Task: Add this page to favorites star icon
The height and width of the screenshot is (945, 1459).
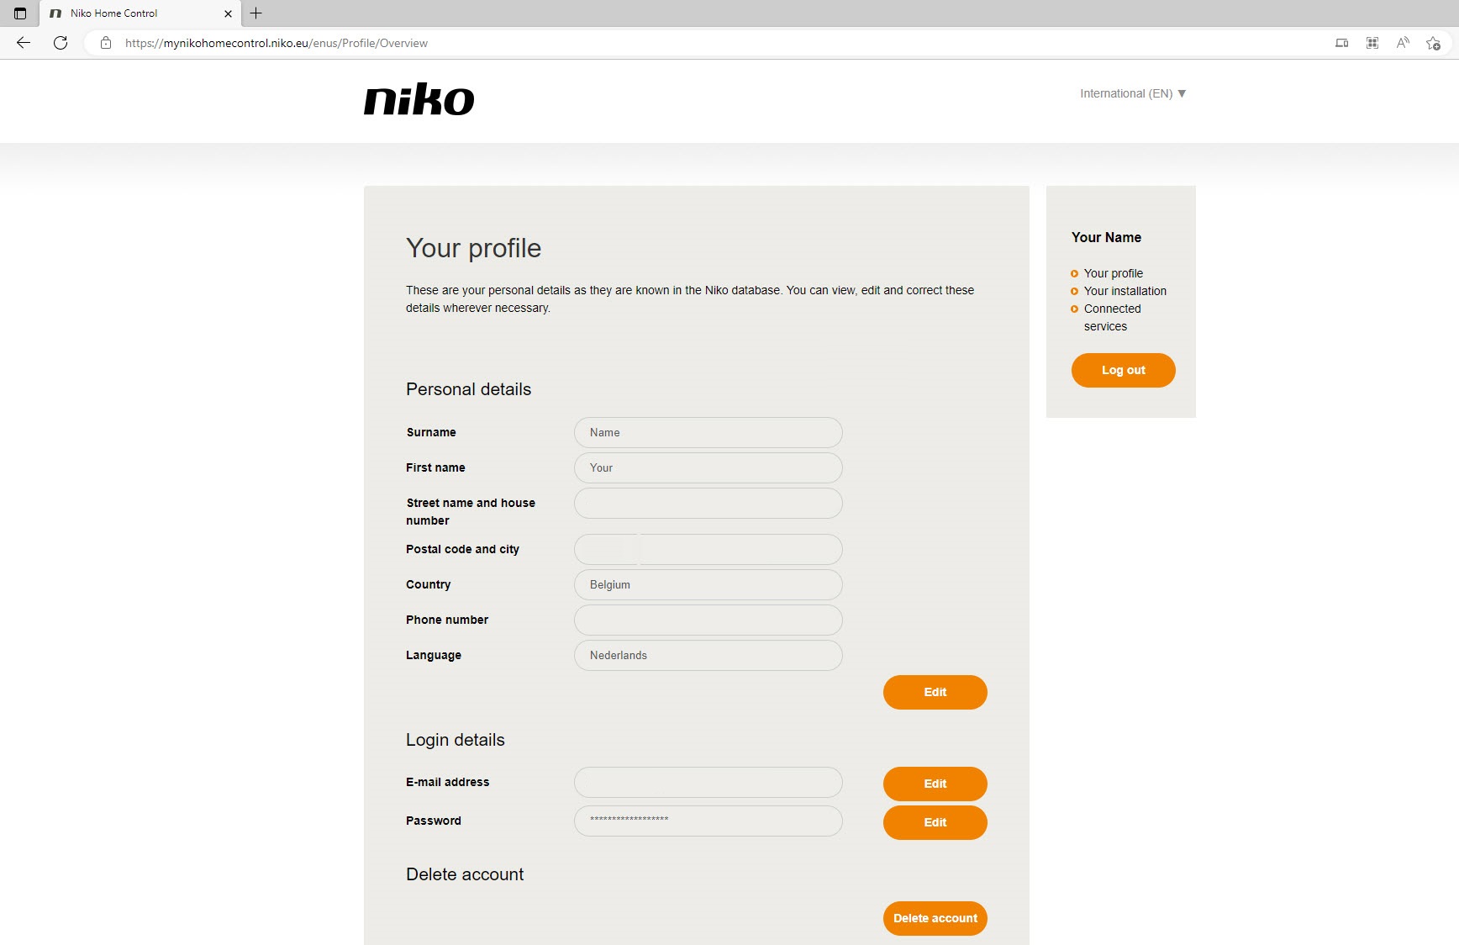Action: pyautogui.click(x=1433, y=43)
